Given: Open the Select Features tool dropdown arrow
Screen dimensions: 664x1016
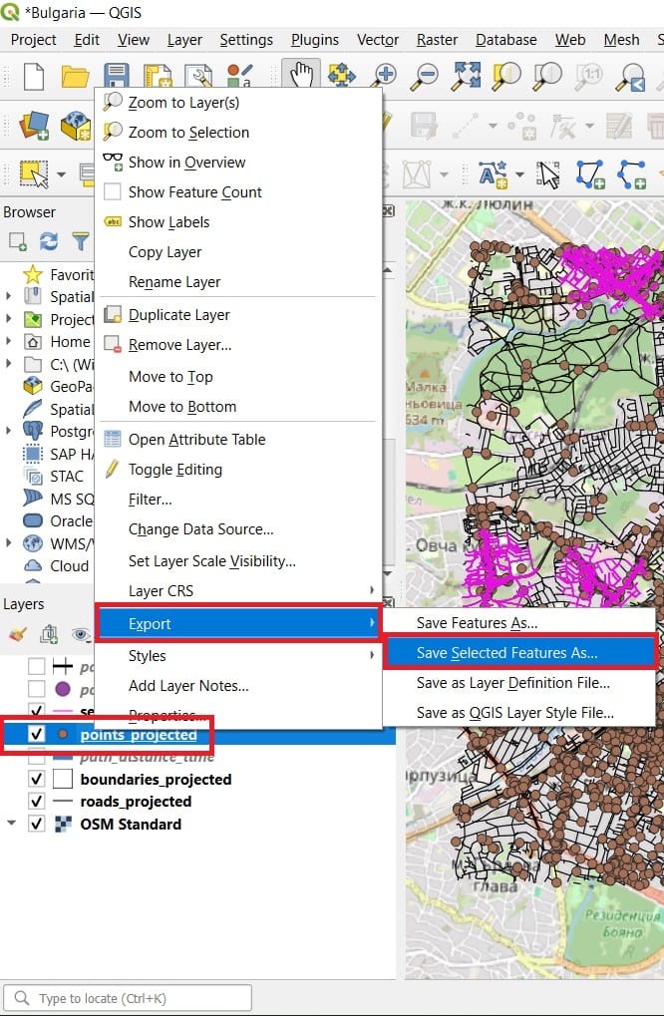Looking at the screenshot, I should (x=61, y=174).
